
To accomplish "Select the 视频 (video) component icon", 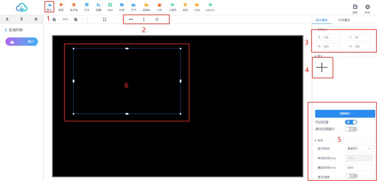I will click(61, 6).
